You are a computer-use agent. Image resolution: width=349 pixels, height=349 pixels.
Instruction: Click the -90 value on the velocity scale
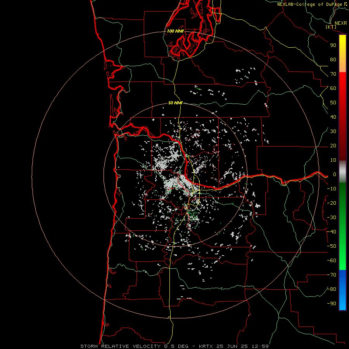click(332, 304)
